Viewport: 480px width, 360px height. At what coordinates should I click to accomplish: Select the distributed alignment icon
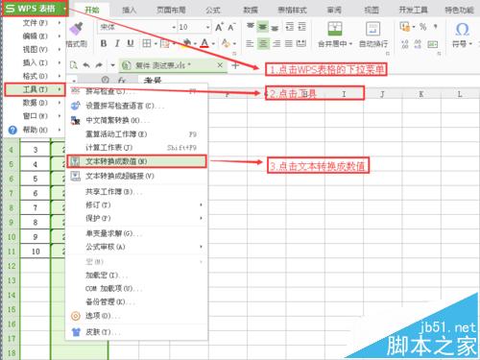point(301,43)
